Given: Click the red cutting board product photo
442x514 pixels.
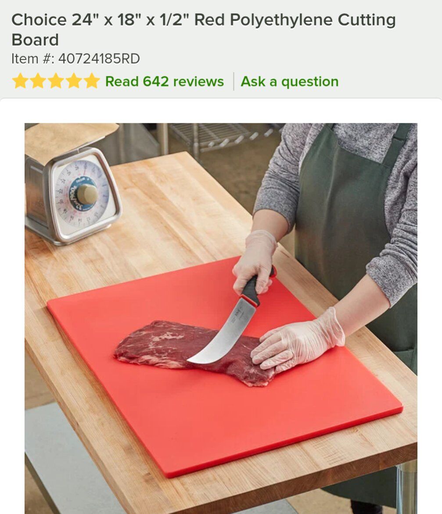Looking at the screenshot, I should pyautogui.click(x=221, y=318).
